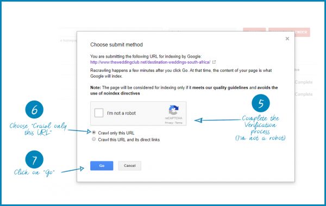This screenshot has width=326, height=206.
Task: Click the blue step 6 circle
Action: tap(34, 109)
